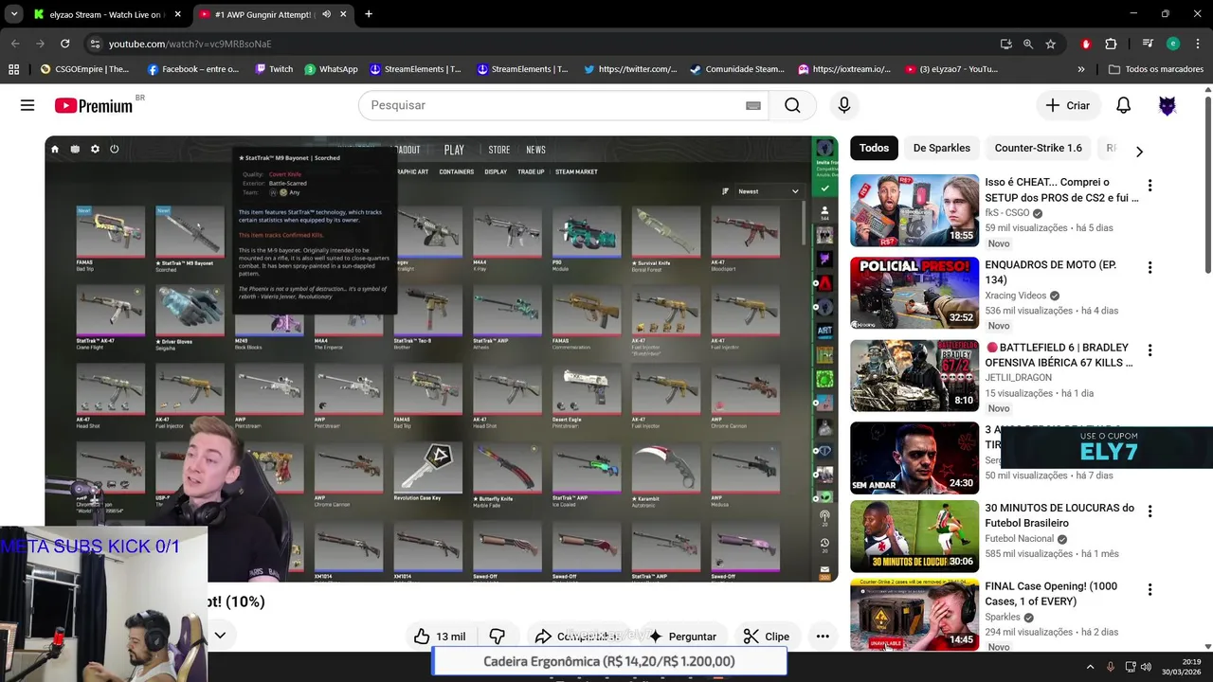Show more bookmarks with double chevron

click(1081, 69)
